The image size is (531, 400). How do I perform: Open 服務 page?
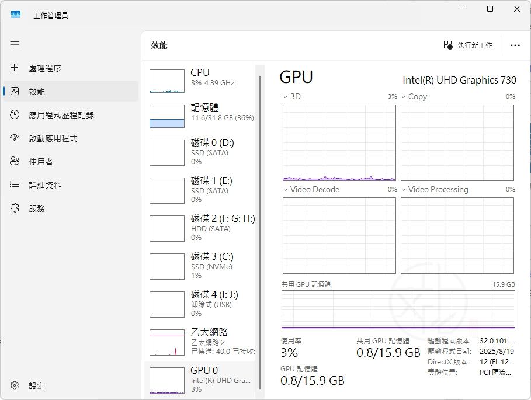pyautogui.click(x=71, y=208)
